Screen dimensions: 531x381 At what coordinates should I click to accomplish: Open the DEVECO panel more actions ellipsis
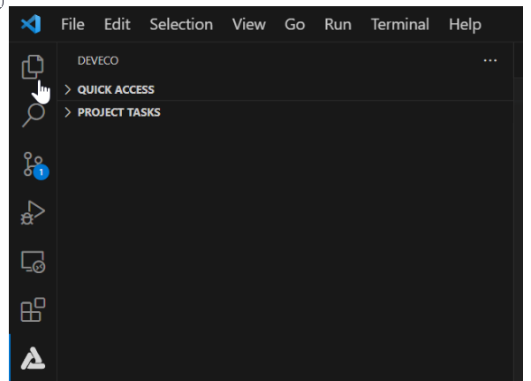(x=490, y=60)
